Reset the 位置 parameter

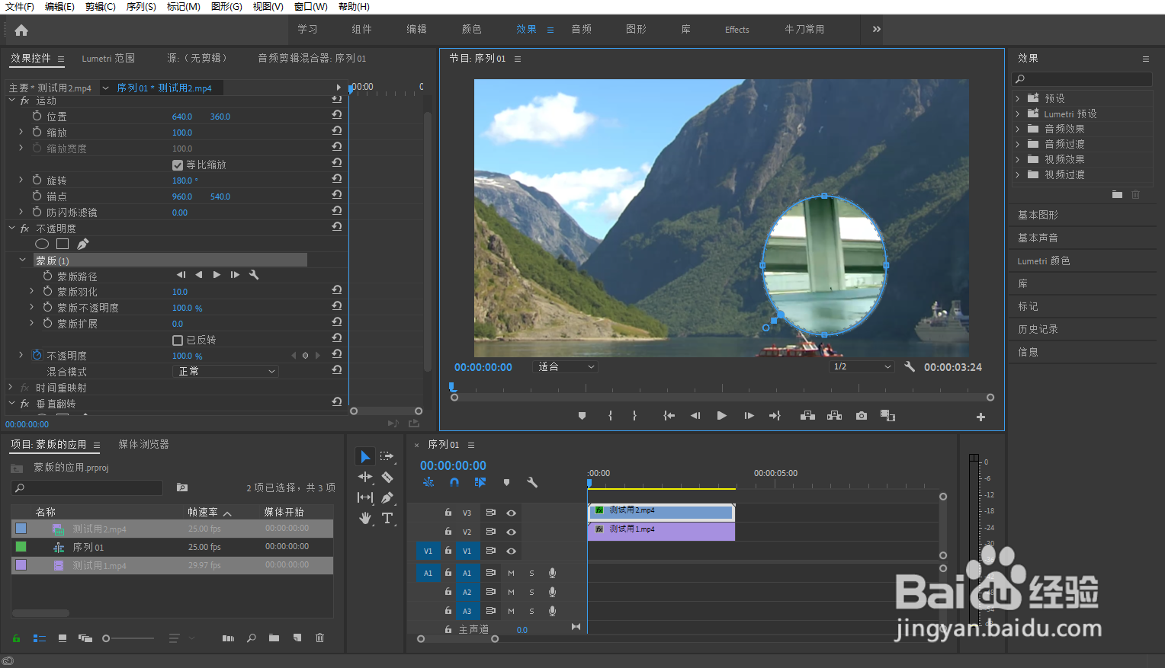(336, 114)
